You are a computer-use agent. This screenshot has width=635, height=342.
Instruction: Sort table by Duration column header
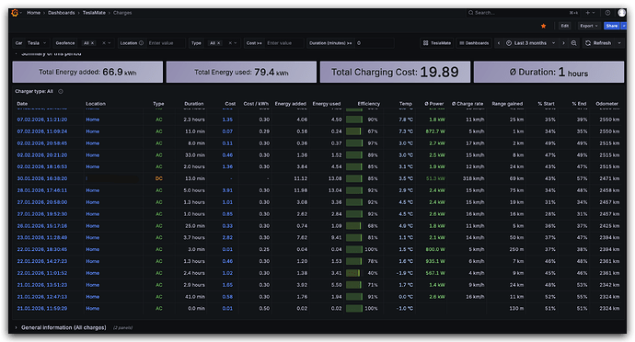click(194, 104)
